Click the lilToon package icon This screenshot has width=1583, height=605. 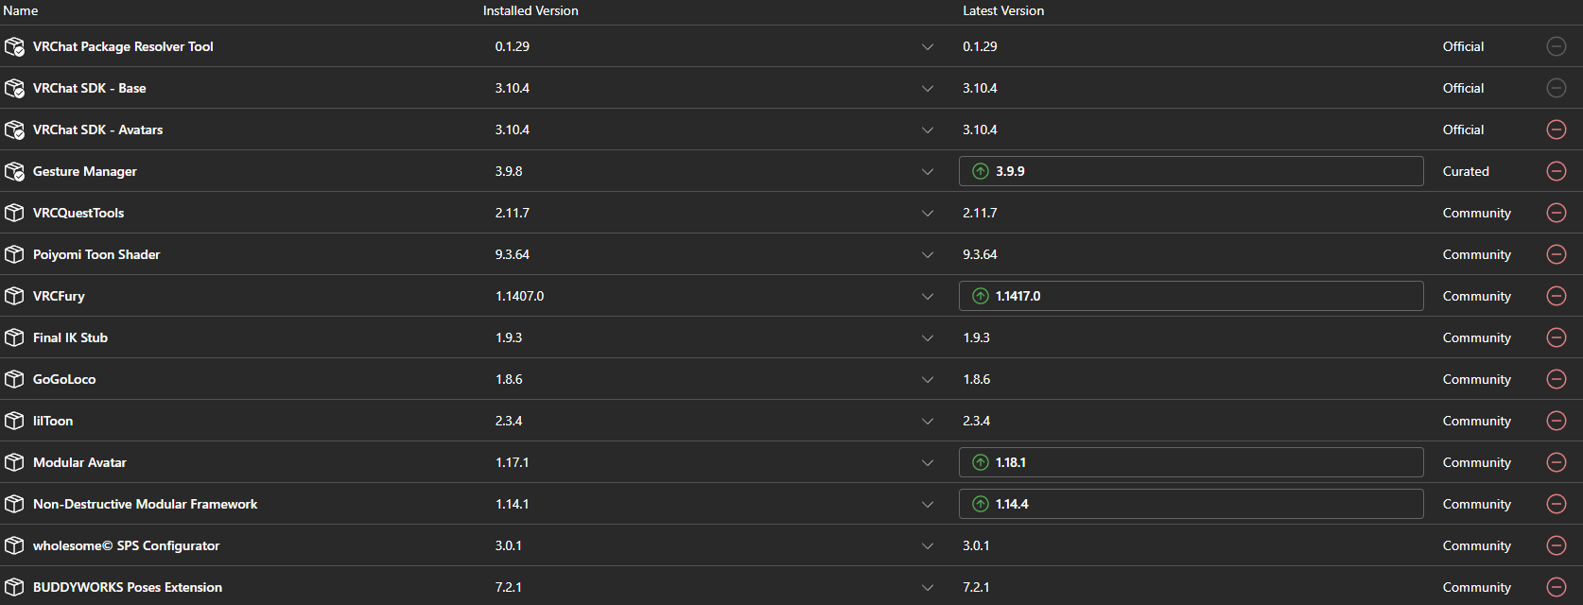click(x=14, y=421)
